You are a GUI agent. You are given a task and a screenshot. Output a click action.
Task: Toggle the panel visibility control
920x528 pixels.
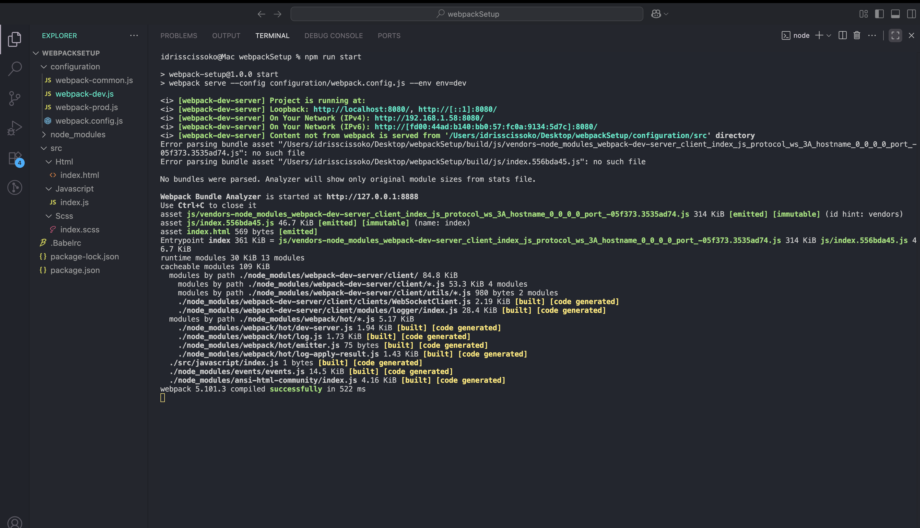click(895, 14)
